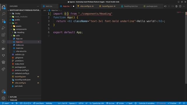Click the eye icon in status bar
The width and height of the screenshot is (187, 105).
click(12, 103)
